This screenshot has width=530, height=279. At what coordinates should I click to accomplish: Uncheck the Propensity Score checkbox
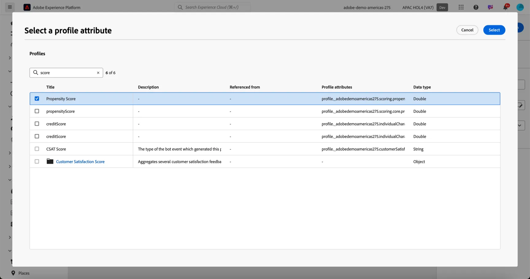coord(37,99)
